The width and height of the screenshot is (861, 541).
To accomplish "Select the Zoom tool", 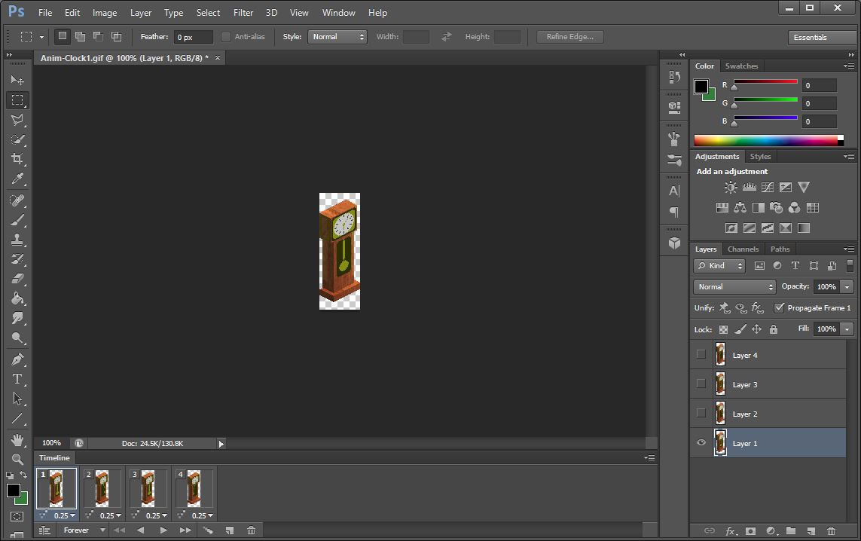I will pos(17,459).
